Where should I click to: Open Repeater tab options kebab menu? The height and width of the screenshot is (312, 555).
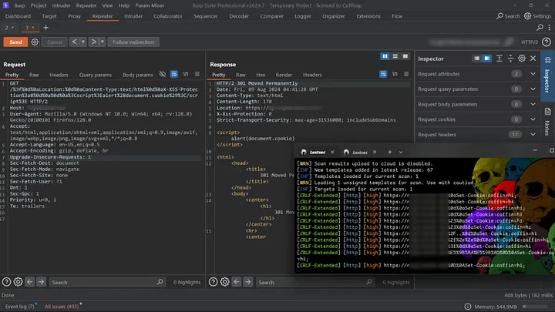[550, 28]
